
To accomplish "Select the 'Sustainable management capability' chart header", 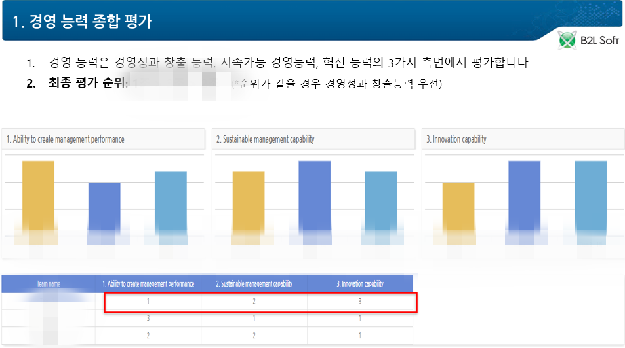I will click(x=266, y=139).
